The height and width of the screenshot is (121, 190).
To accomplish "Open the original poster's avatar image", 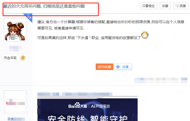I will coord(15,30).
